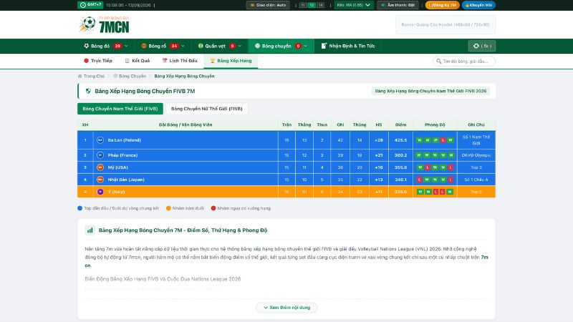
Task: Open Nhận Định & Tin Tức menu
Action: point(348,46)
